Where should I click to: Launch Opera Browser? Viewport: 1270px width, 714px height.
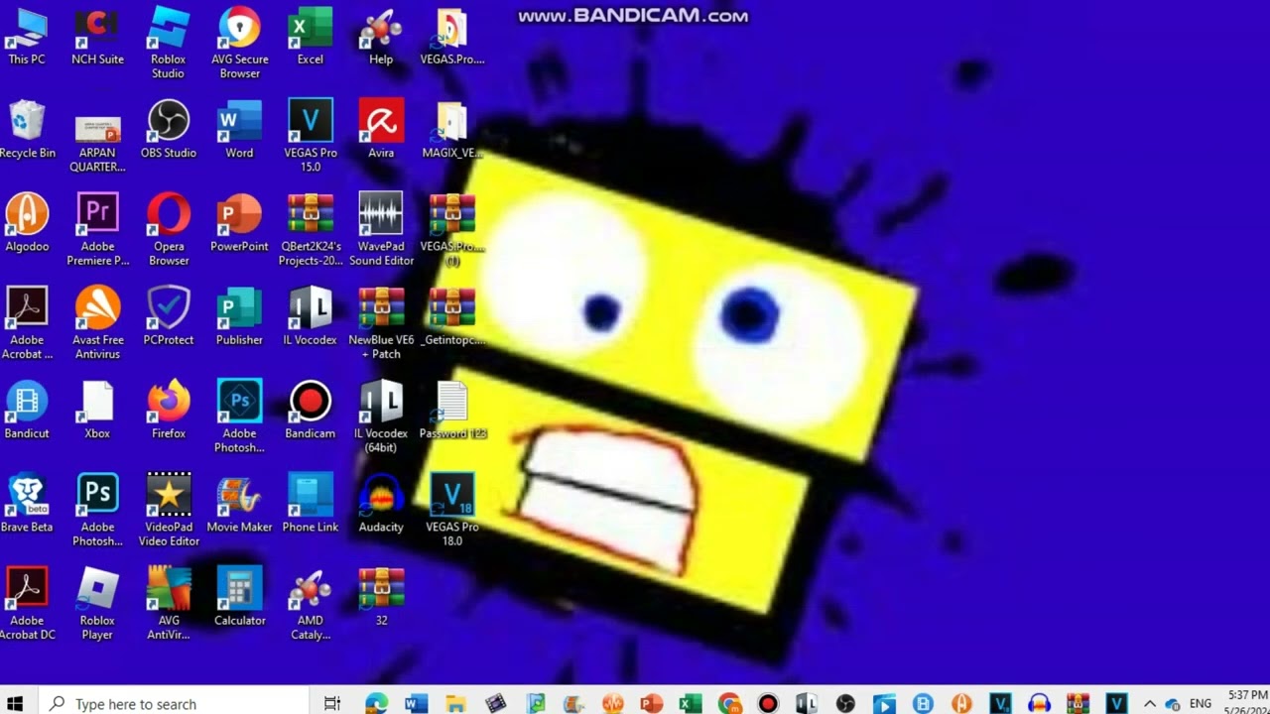coord(169,230)
